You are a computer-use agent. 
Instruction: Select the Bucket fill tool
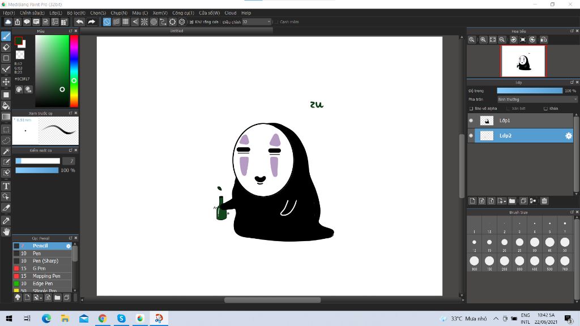point(6,106)
